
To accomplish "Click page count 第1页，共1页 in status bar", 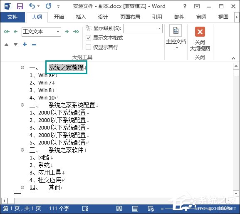I will 22,209.
